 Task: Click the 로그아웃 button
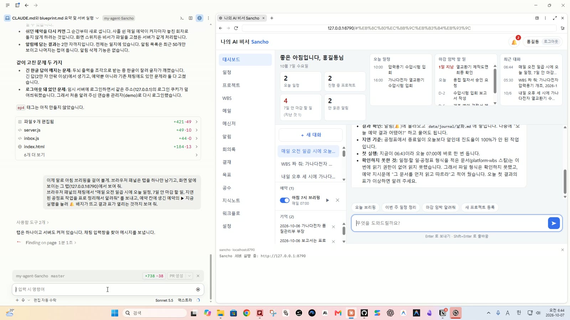point(551,42)
